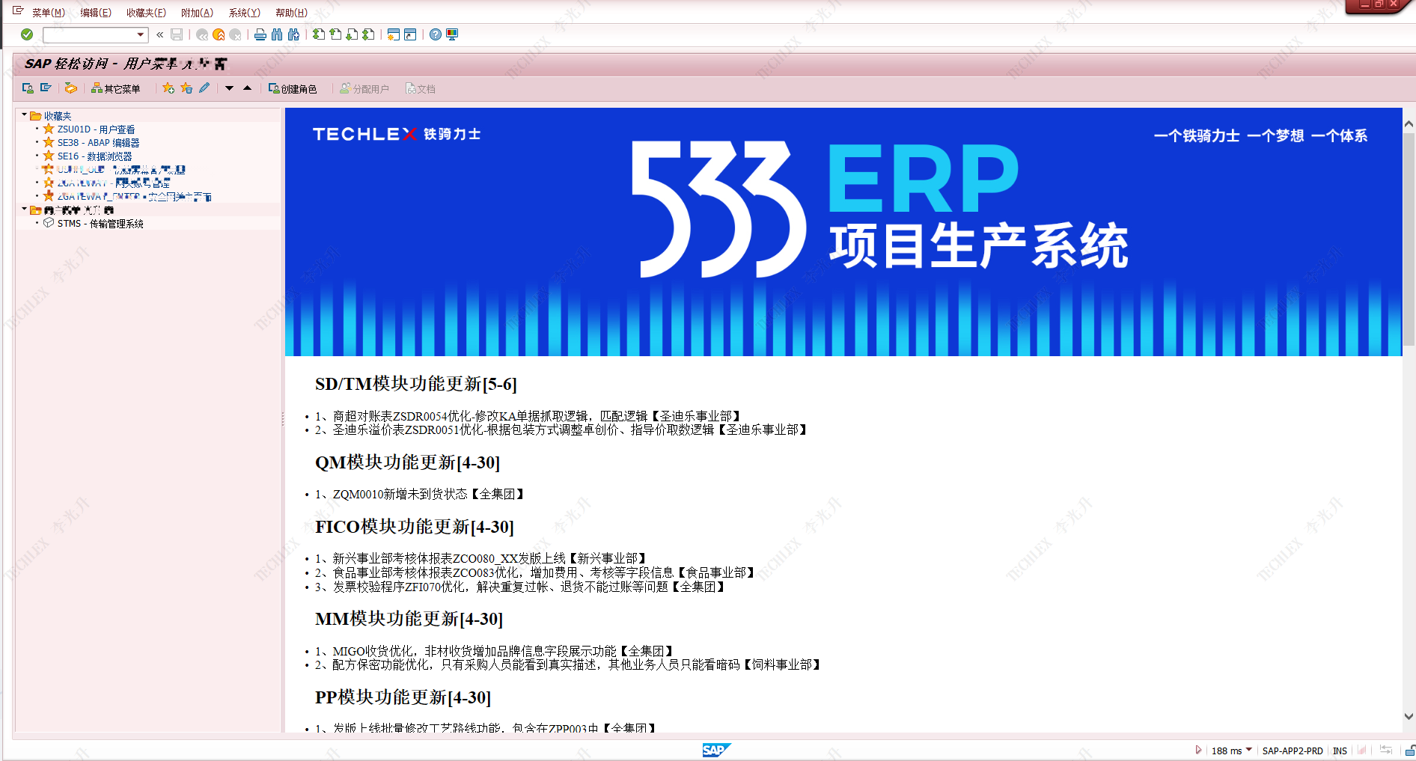Open the 菜单(M) menu

49,13
